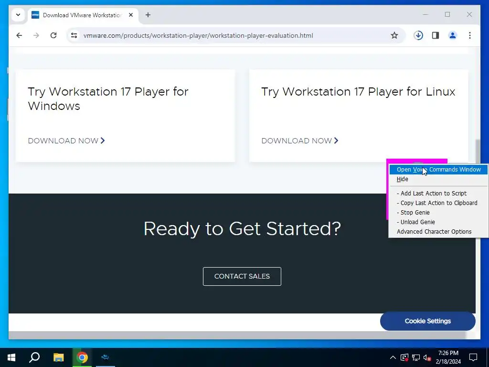The height and width of the screenshot is (367, 489).
Task: Click the muted volume tray icon
Action: 427,357
